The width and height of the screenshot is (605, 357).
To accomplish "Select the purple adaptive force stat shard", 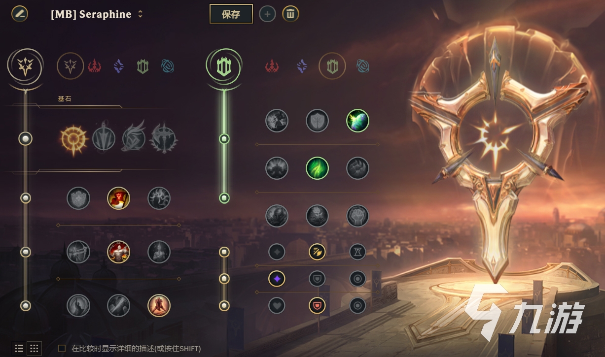I will (277, 279).
